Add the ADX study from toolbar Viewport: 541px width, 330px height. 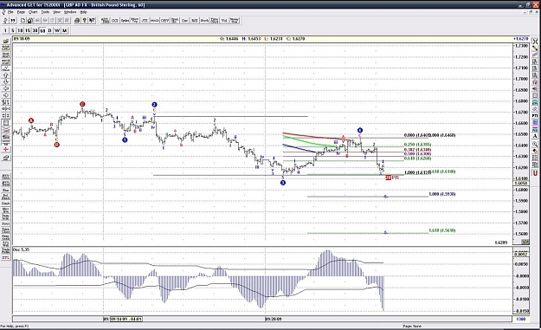(x=105, y=21)
